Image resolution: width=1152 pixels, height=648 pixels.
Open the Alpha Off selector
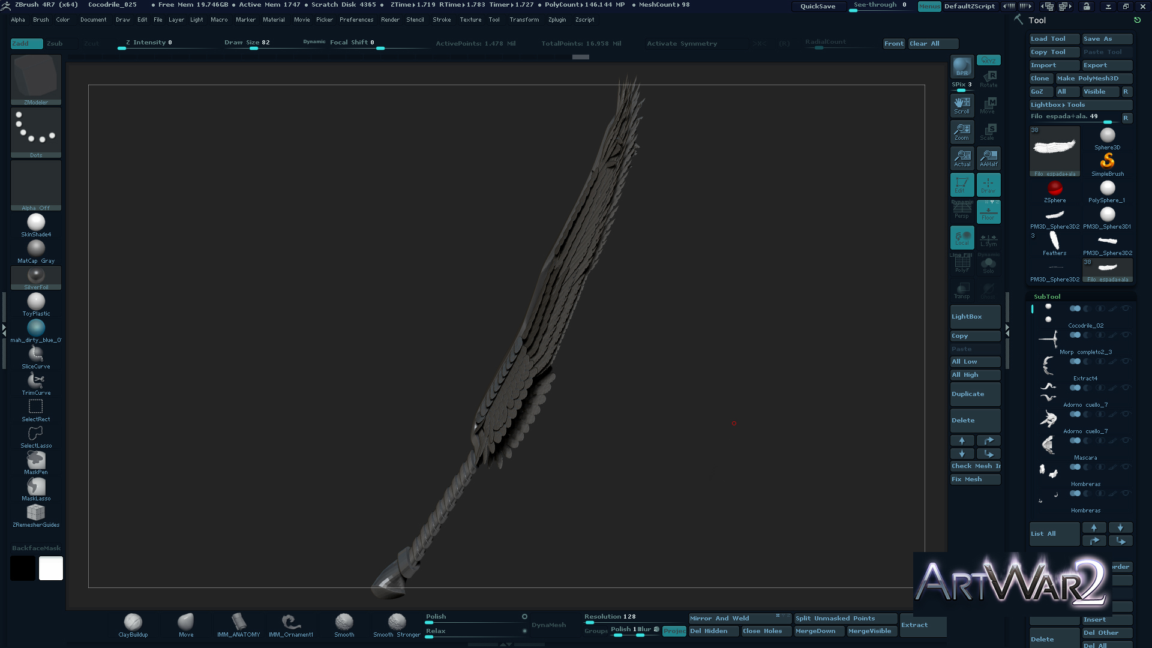coord(36,185)
